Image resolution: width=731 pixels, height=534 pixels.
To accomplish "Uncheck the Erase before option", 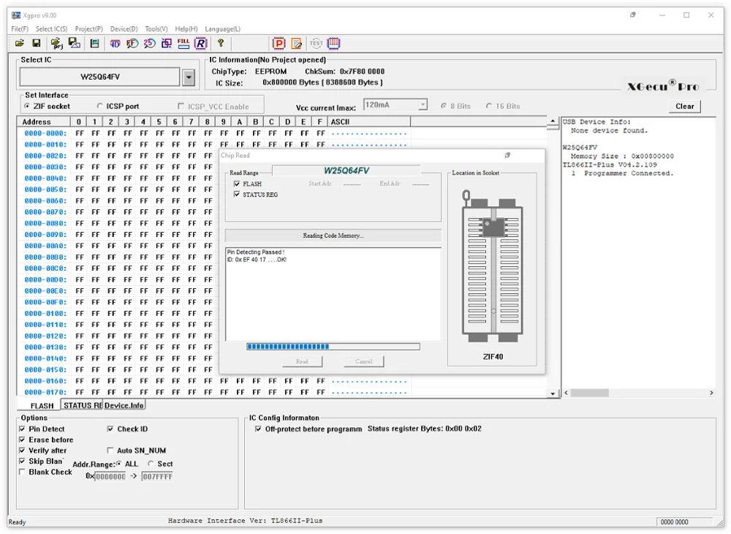I will [22, 440].
